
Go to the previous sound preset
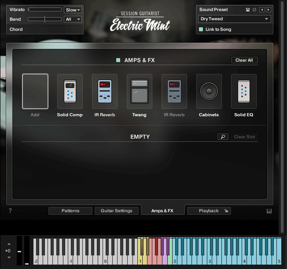click(x=262, y=10)
